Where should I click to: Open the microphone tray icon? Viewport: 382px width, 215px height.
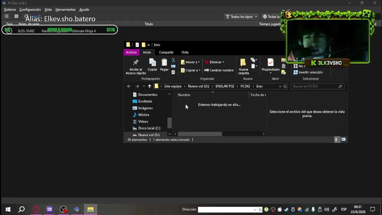click(x=313, y=209)
